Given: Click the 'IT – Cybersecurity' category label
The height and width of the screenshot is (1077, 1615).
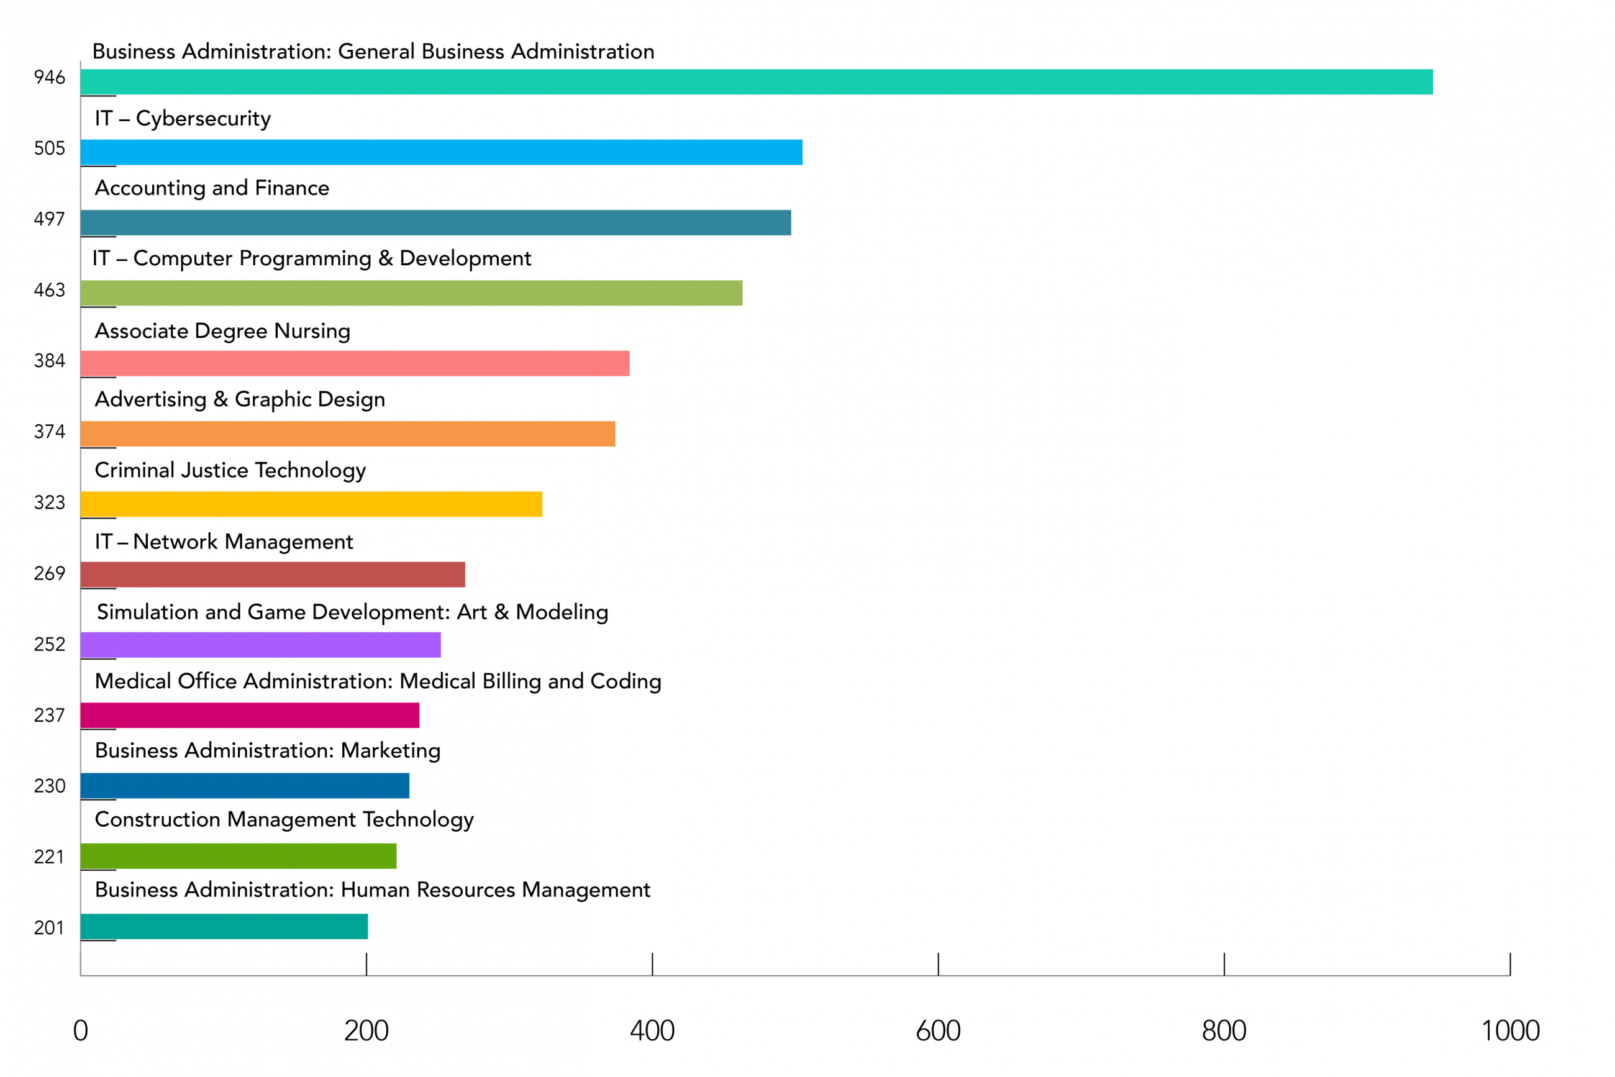Looking at the screenshot, I should [x=183, y=119].
